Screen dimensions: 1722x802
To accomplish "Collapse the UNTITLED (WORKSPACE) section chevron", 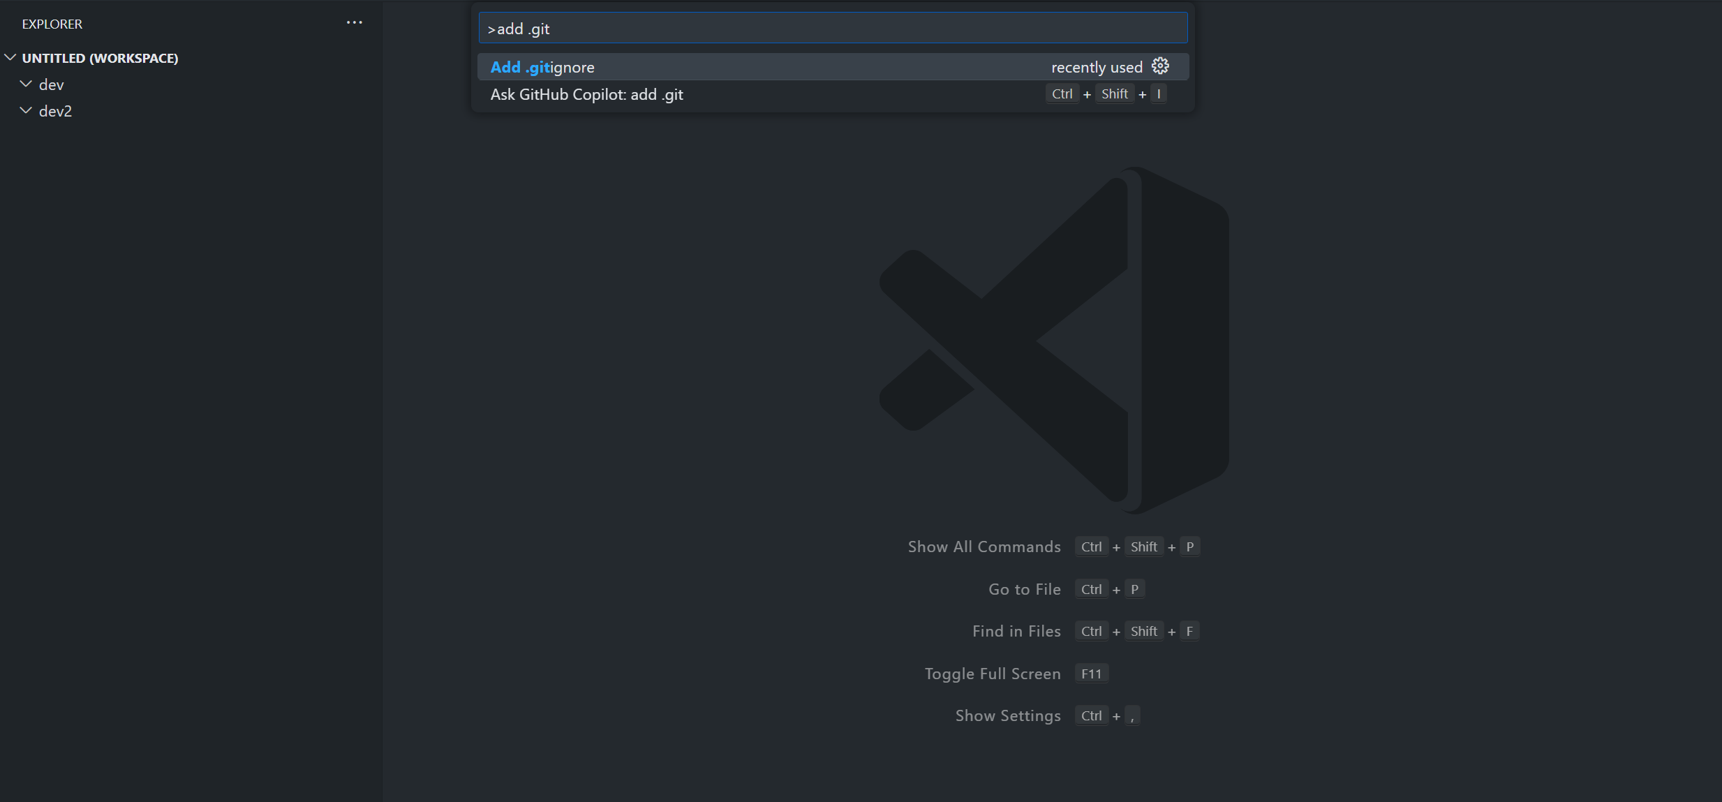I will point(10,58).
